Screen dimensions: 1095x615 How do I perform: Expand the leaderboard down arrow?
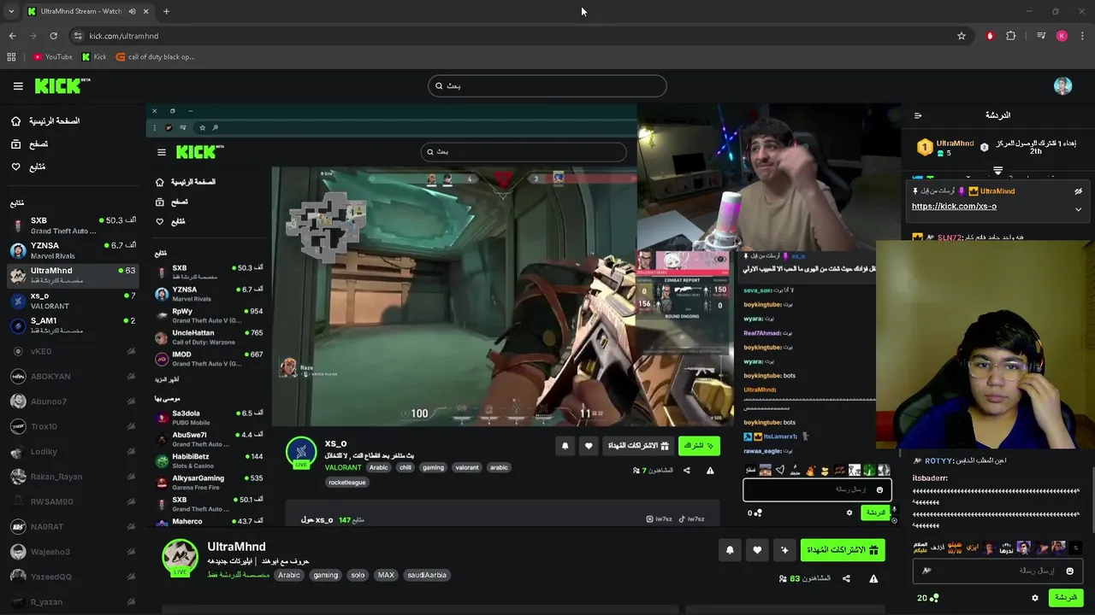click(997, 171)
